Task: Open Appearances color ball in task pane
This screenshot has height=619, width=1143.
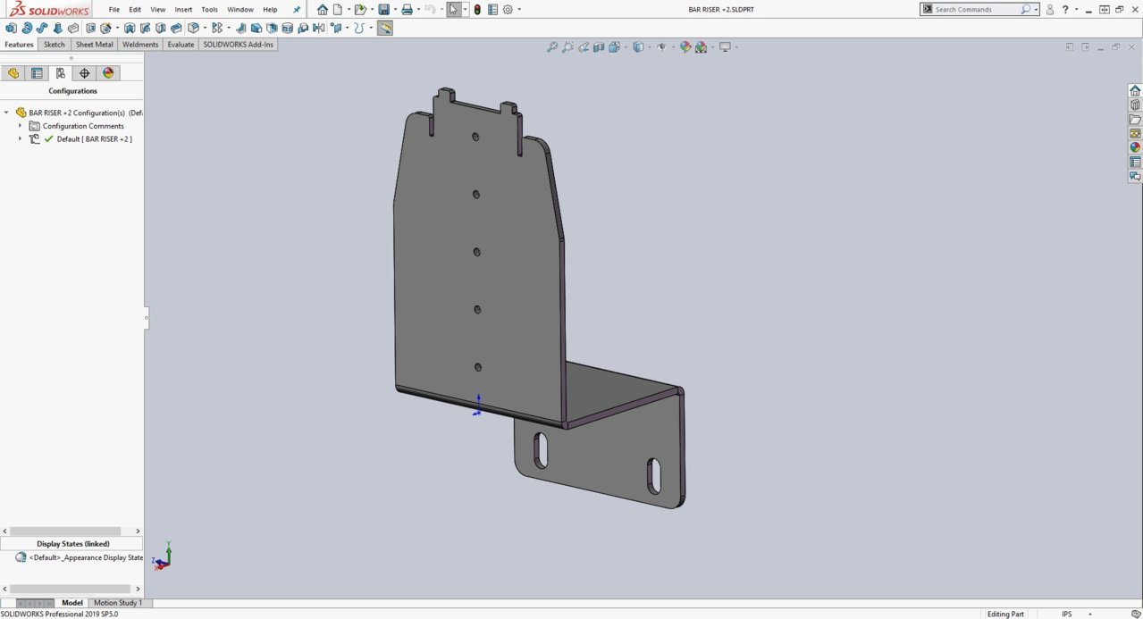Action: point(1135,148)
